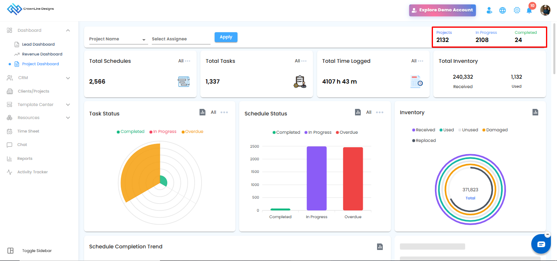This screenshot has height=261, width=557.
Task: Click the Explore Demo Account button
Action: pos(442,10)
